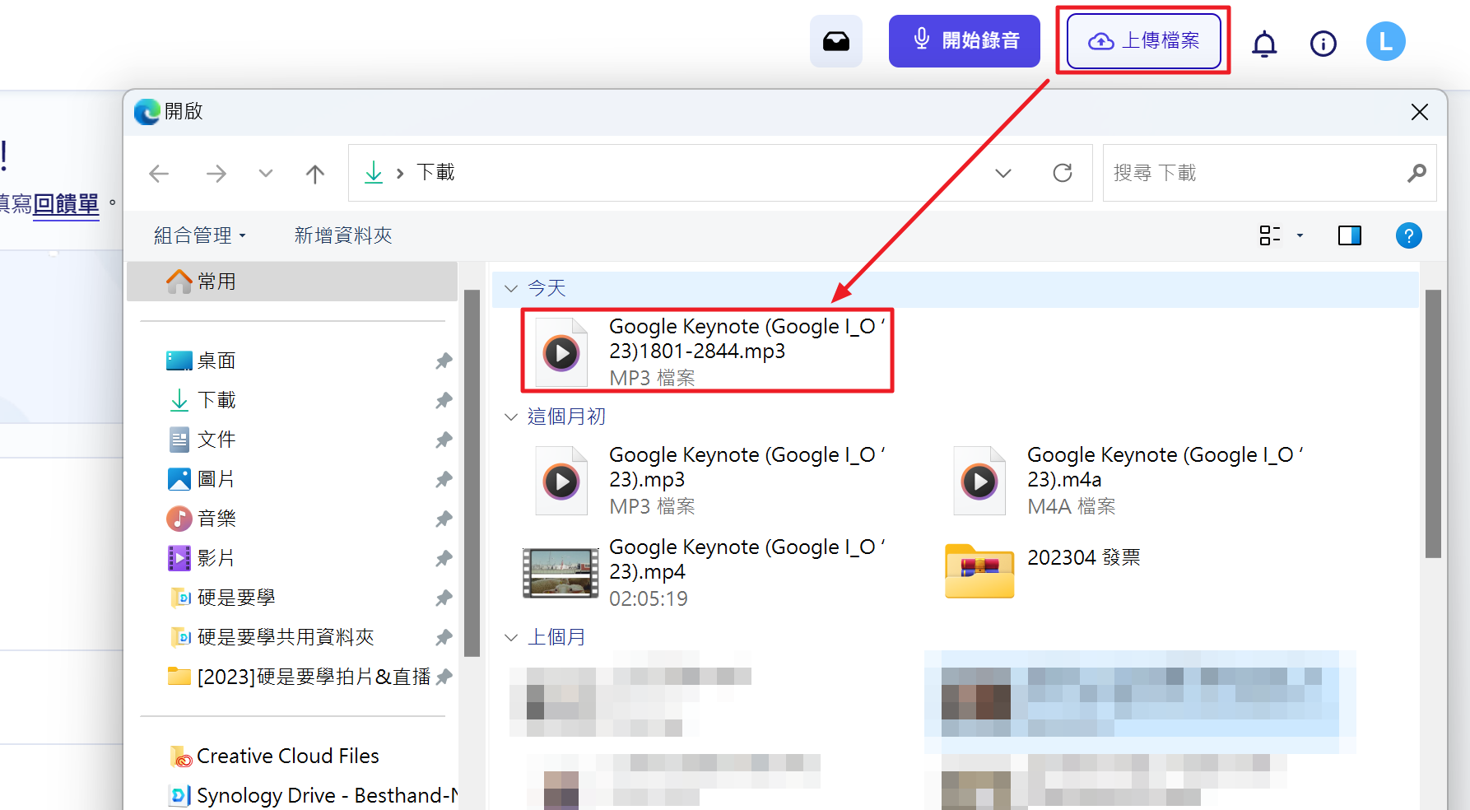The height and width of the screenshot is (810, 1470).
Task: Select Google Keynote 1801-2844.mp3 file
Action: (x=706, y=351)
